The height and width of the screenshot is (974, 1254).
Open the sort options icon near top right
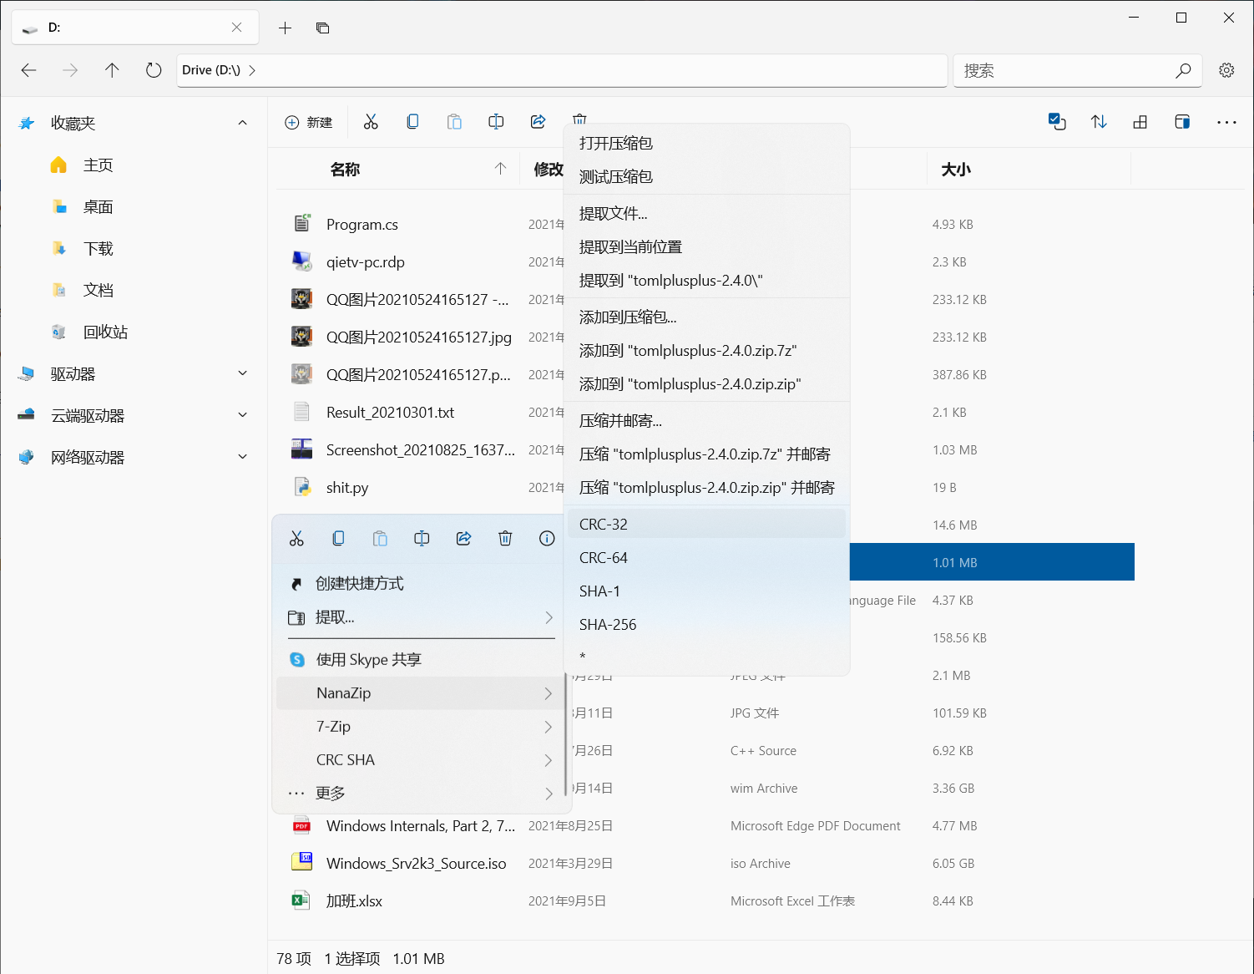[x=1099, y=121]
